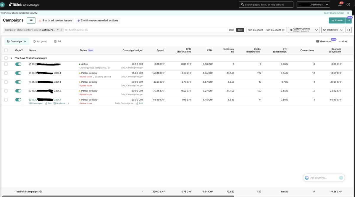Click the campaign type icon on the 15.10 row

(30, 73)
